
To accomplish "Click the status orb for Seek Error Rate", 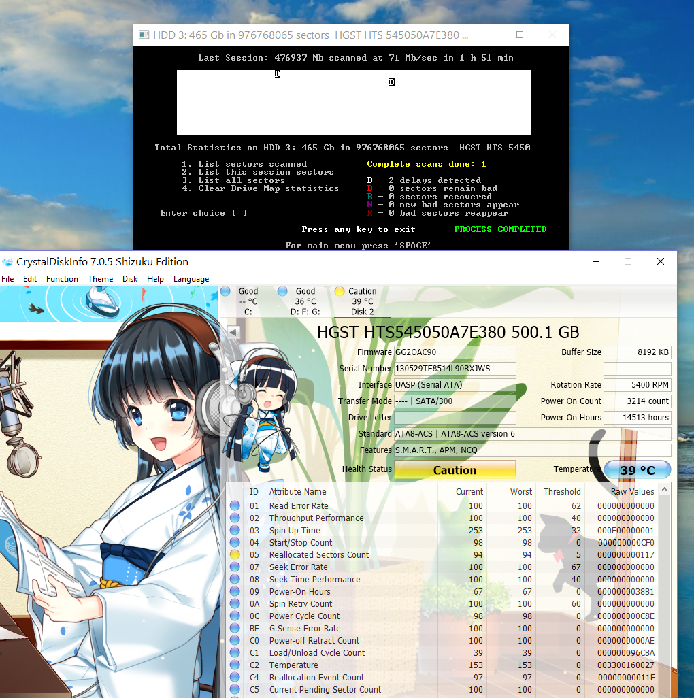I will tap(235, 567).
